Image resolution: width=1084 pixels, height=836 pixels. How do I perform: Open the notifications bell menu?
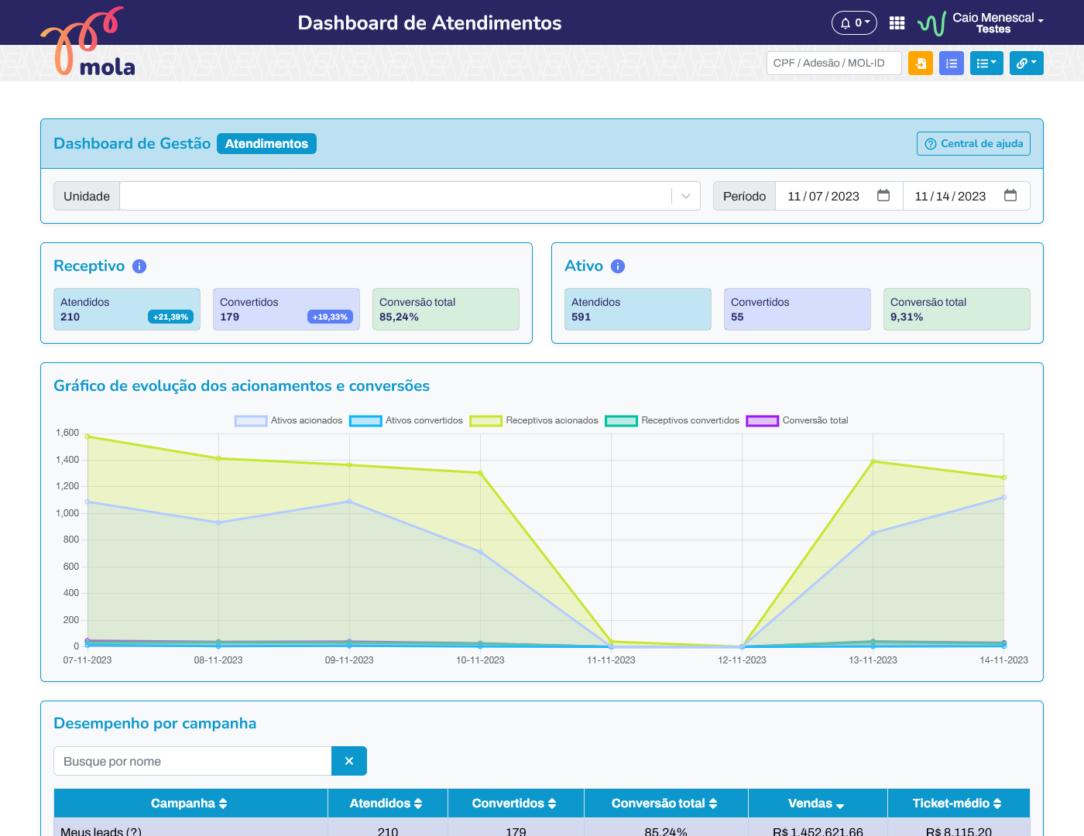[x=854, y=23]
